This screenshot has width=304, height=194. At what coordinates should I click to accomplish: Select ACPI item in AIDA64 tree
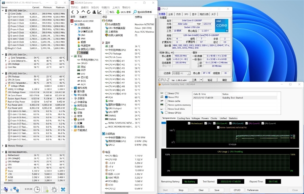[x=81, y=84]
